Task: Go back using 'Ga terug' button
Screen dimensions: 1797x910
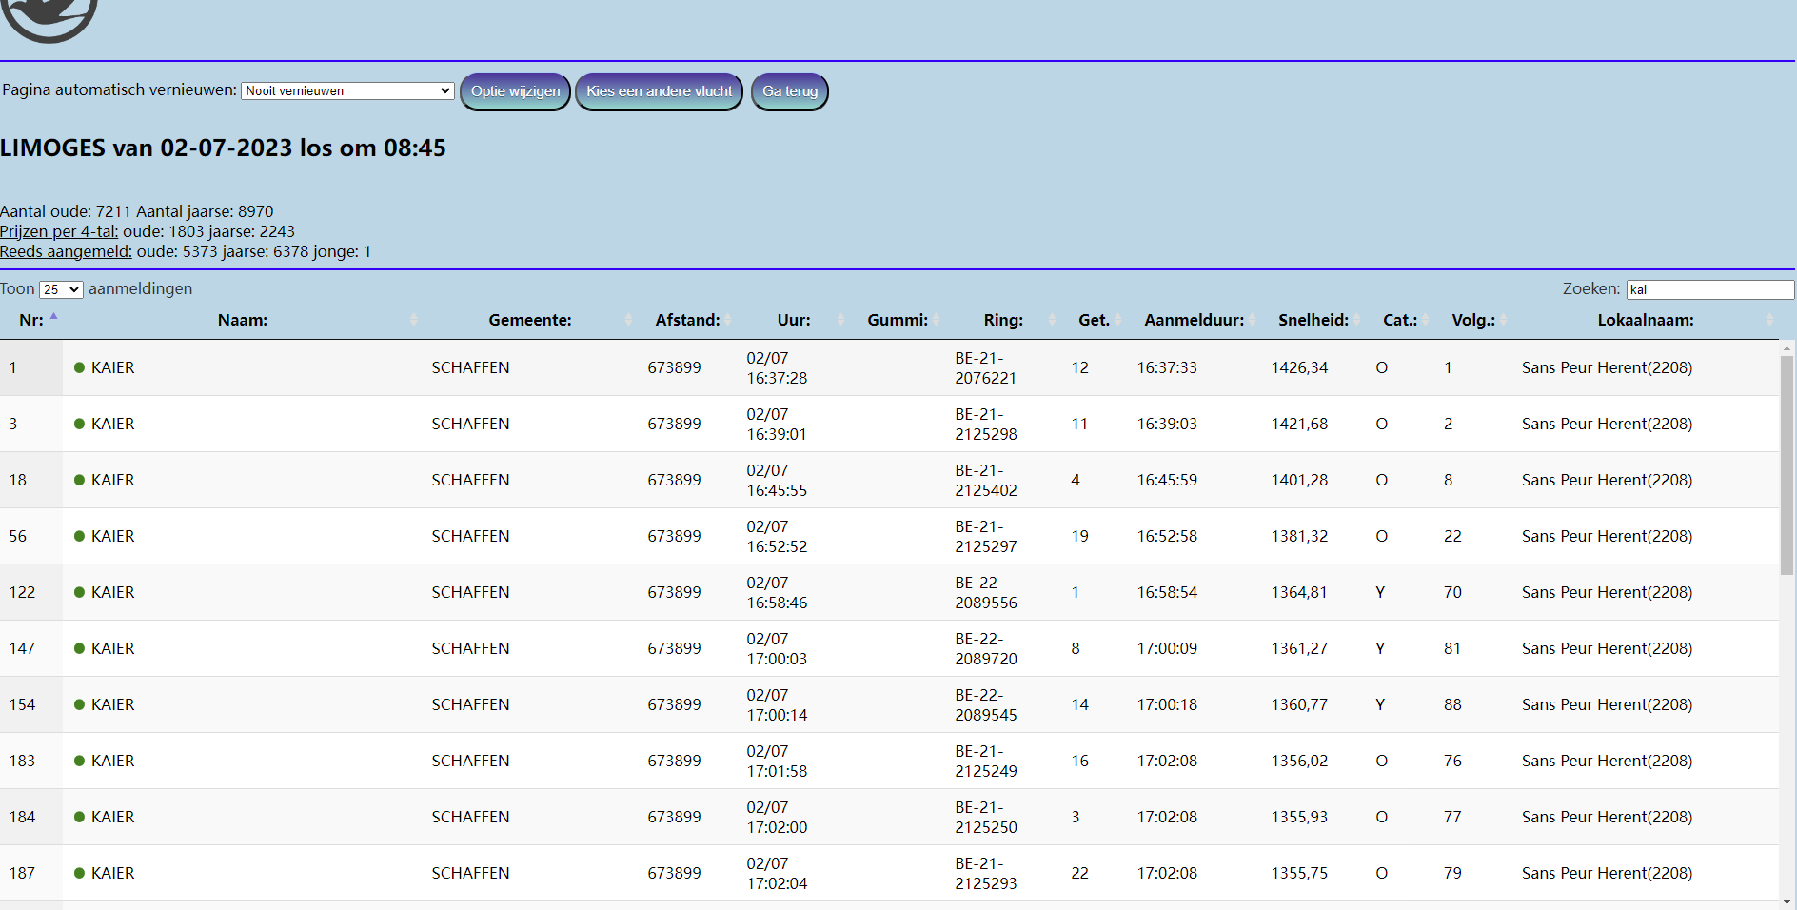Action: point(790,91)
